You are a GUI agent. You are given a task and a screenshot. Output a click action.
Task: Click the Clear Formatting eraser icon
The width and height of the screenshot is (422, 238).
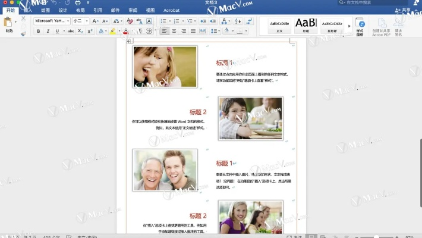[x=130, y=21]
